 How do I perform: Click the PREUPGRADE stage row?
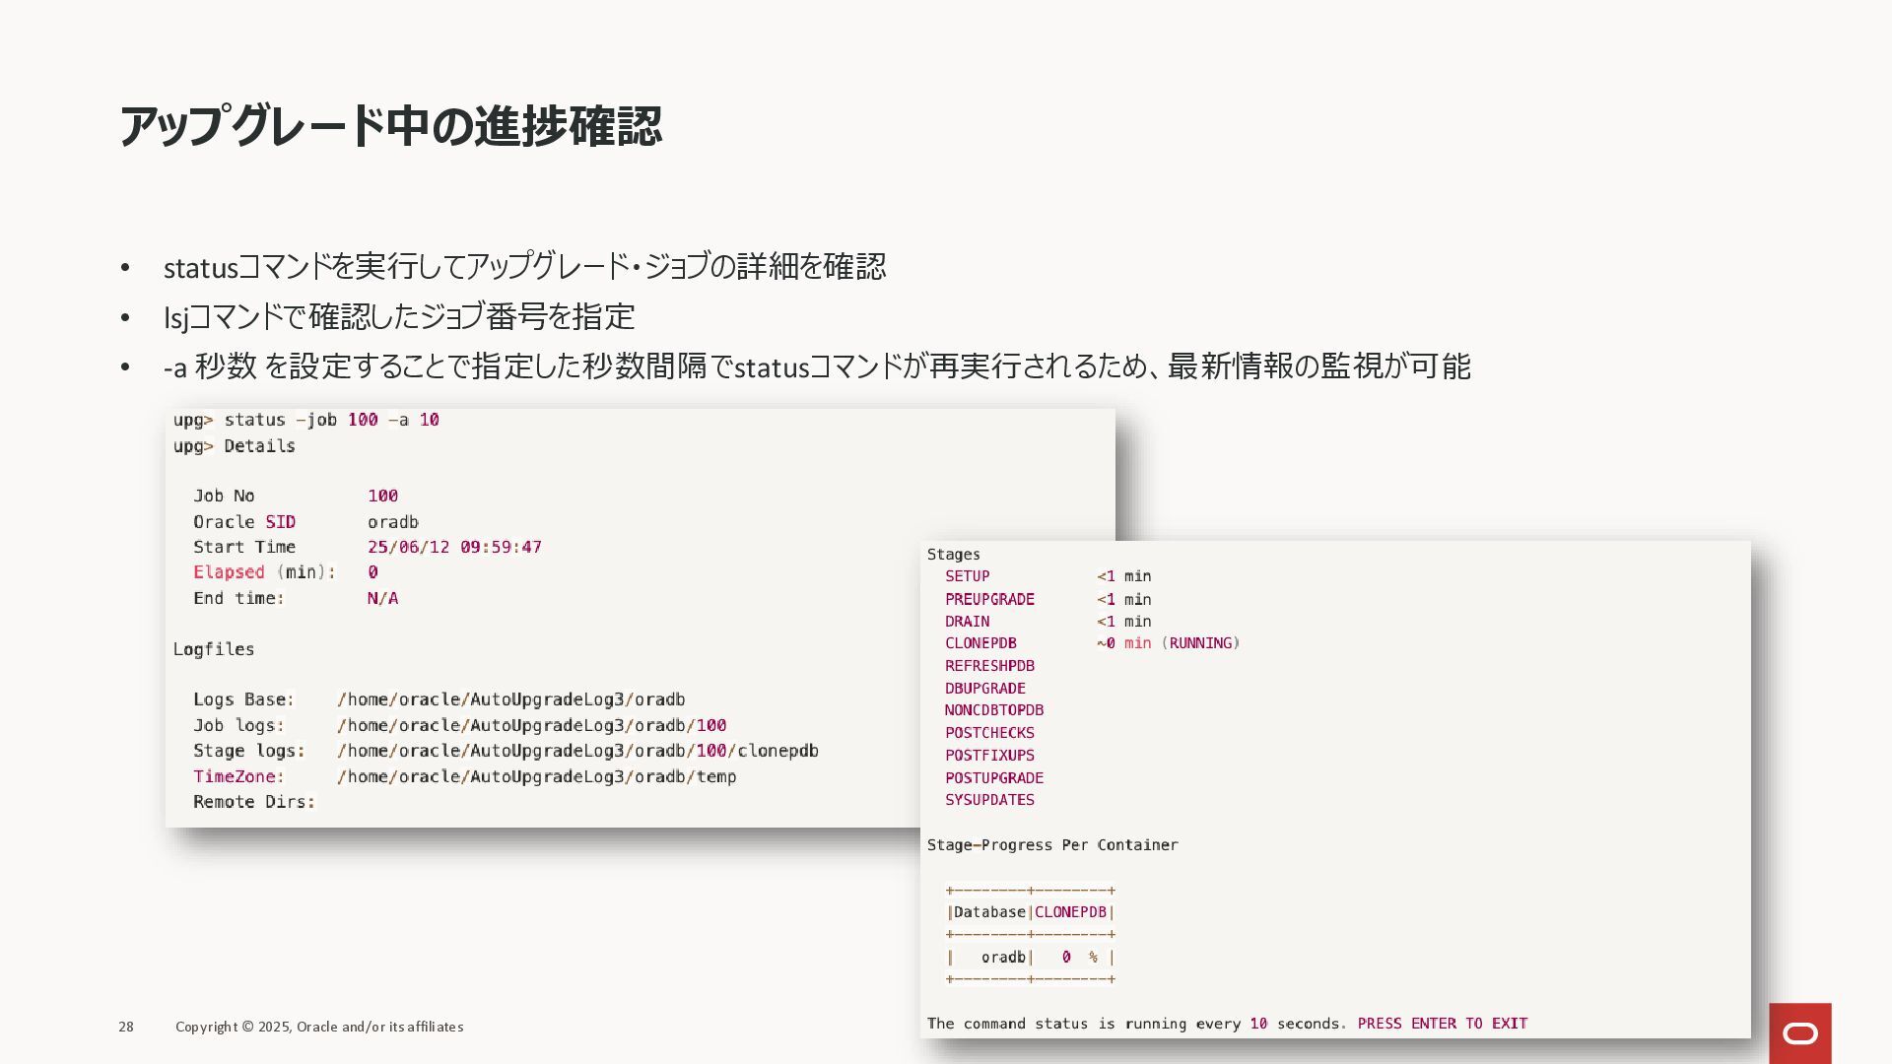coord(1047,599)
